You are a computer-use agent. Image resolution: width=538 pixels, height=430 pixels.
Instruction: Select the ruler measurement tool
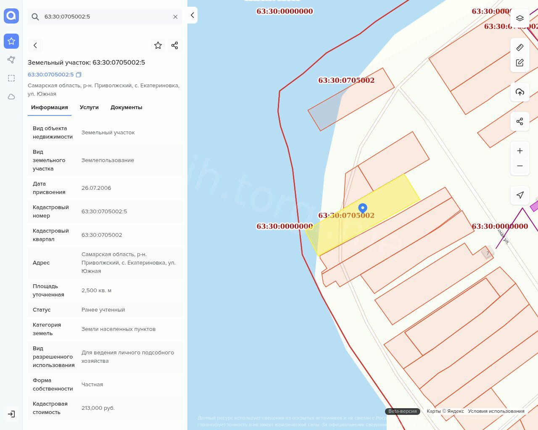tap(520, 47)
